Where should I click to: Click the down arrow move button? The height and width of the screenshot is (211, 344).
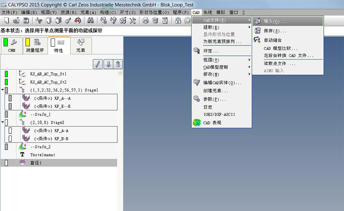coord(108,64)
